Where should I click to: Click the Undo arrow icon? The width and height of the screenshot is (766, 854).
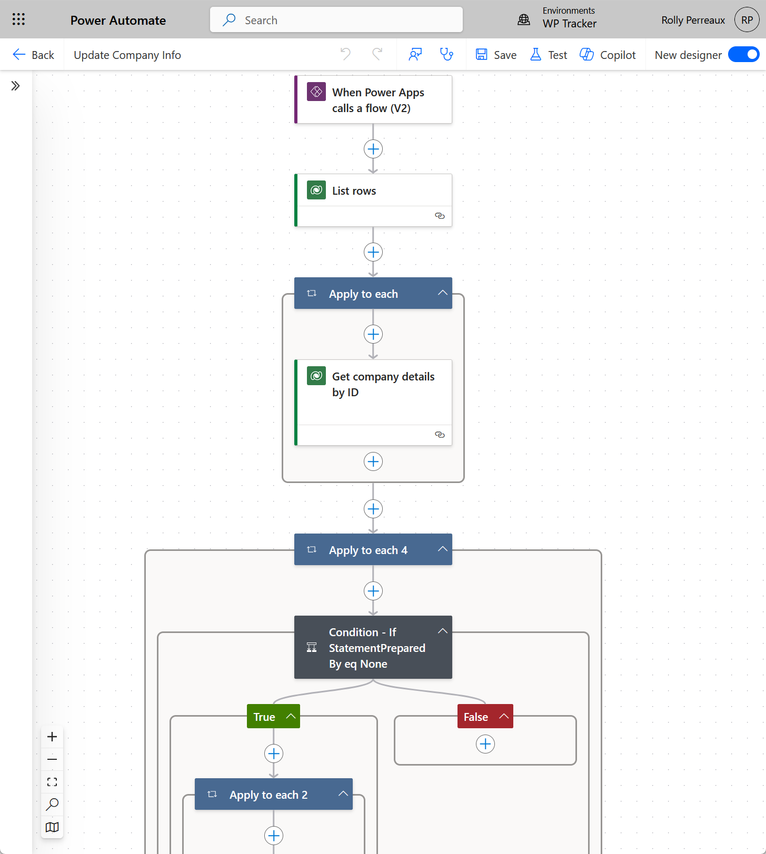coord(345,54)
